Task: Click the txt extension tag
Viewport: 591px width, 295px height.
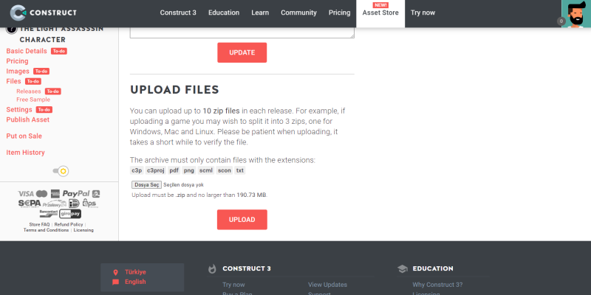Action: coord(239,170)
